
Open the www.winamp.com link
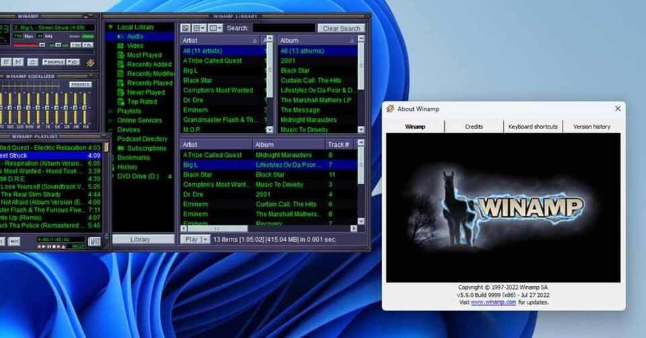click(x=493, y=302)
